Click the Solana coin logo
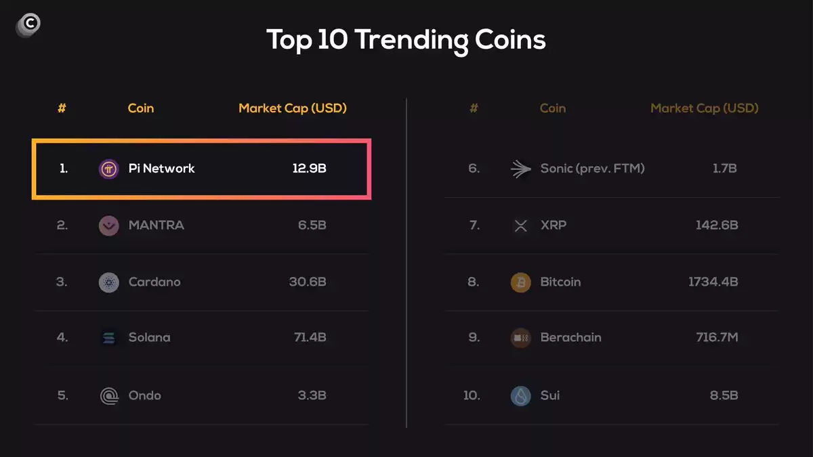Image resolution: width=813 pixels, height=457 pixels. click(x=108, y=338)
